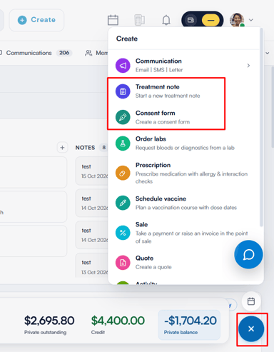Screen dimensions: 274x352
Task: Click the NOTES heading
Action: pos(85,148)
